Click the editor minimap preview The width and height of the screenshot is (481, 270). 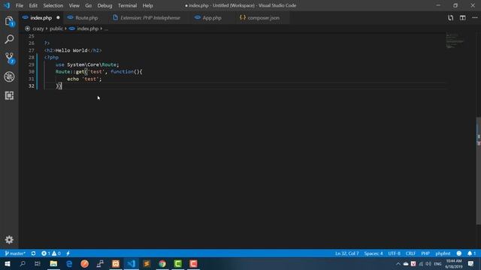click(x=454, y=40)
